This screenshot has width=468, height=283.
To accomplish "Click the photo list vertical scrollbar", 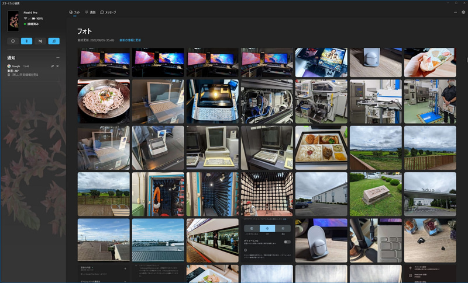I will [x=467, y=60].
